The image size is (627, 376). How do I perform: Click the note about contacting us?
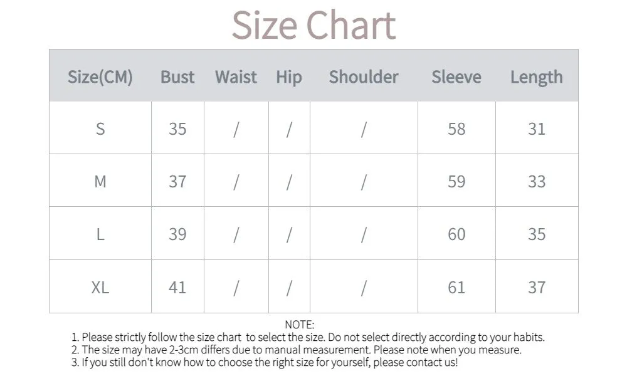point(265,362)
